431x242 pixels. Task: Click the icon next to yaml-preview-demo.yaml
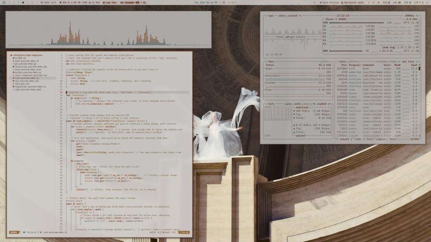13,90
